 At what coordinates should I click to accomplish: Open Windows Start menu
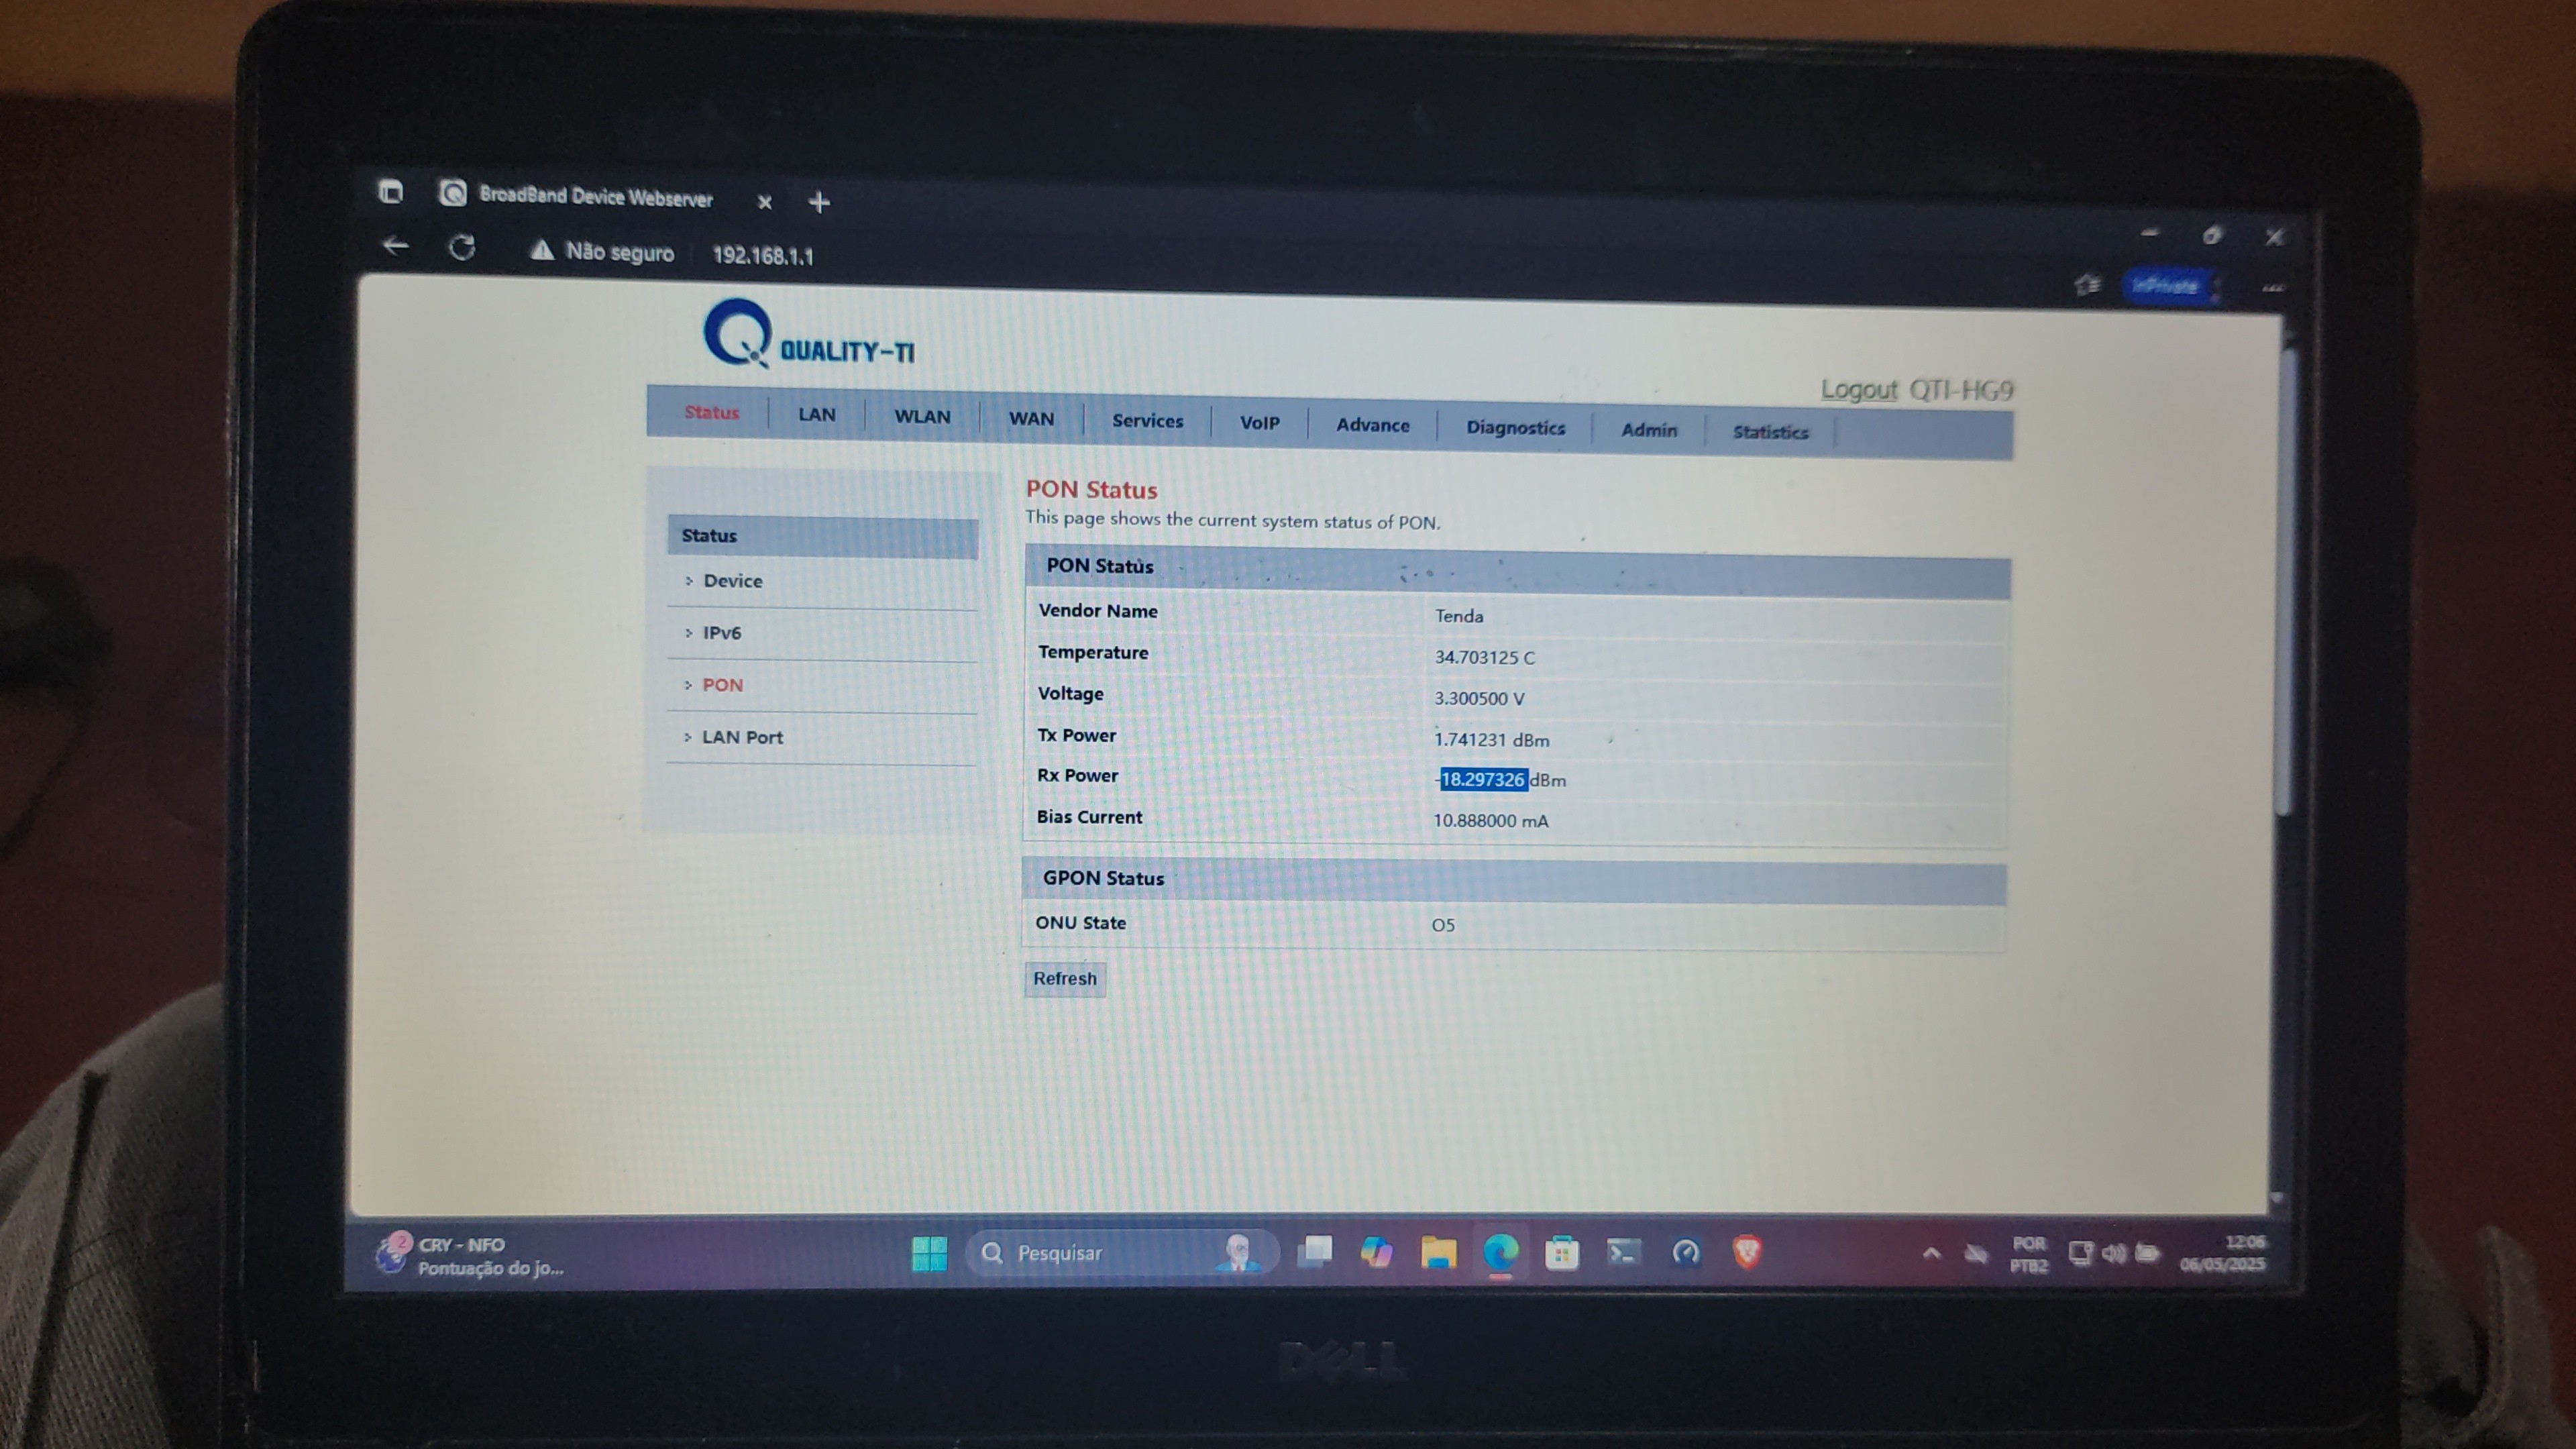(x=929, y=1253)
